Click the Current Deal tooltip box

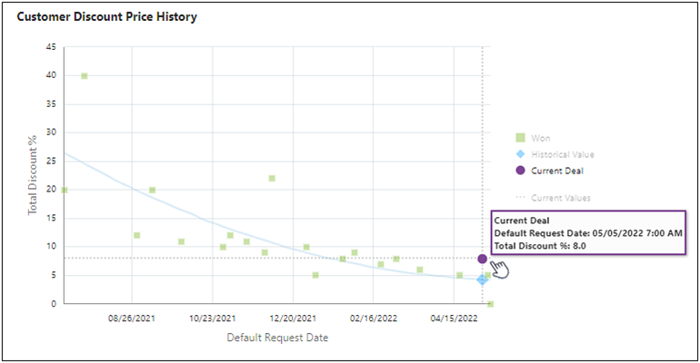pos(586,233)
